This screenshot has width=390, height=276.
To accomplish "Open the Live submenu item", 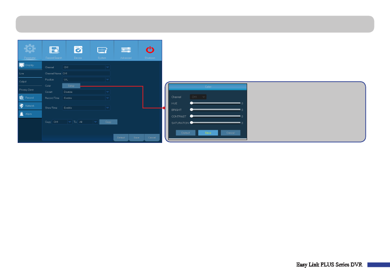I will [x=30, y=74].
